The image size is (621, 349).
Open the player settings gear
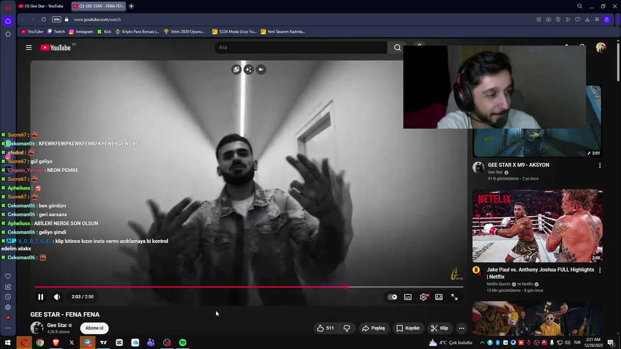click(x=424, y=297)
